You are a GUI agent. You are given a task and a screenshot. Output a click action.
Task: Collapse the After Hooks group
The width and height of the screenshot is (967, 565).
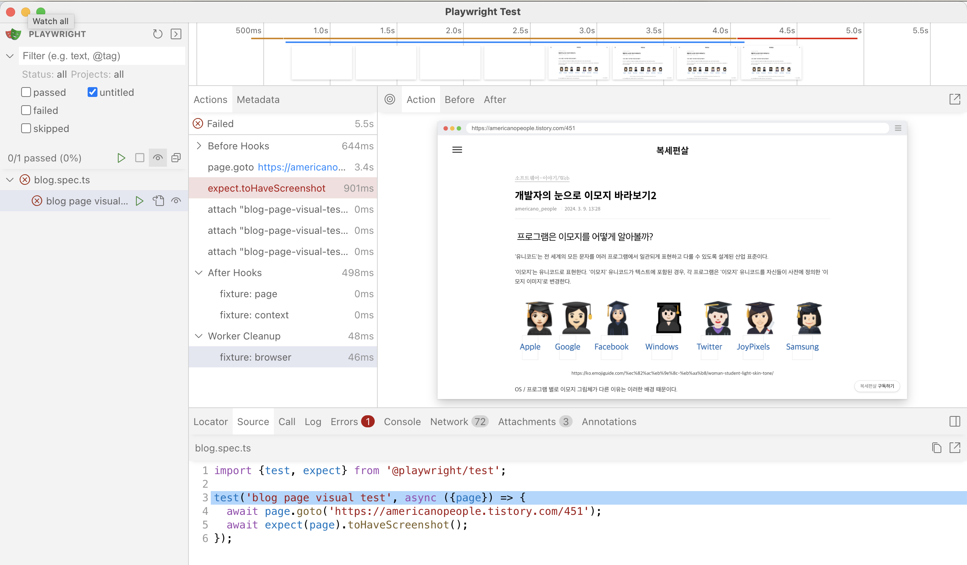[199, 273]
